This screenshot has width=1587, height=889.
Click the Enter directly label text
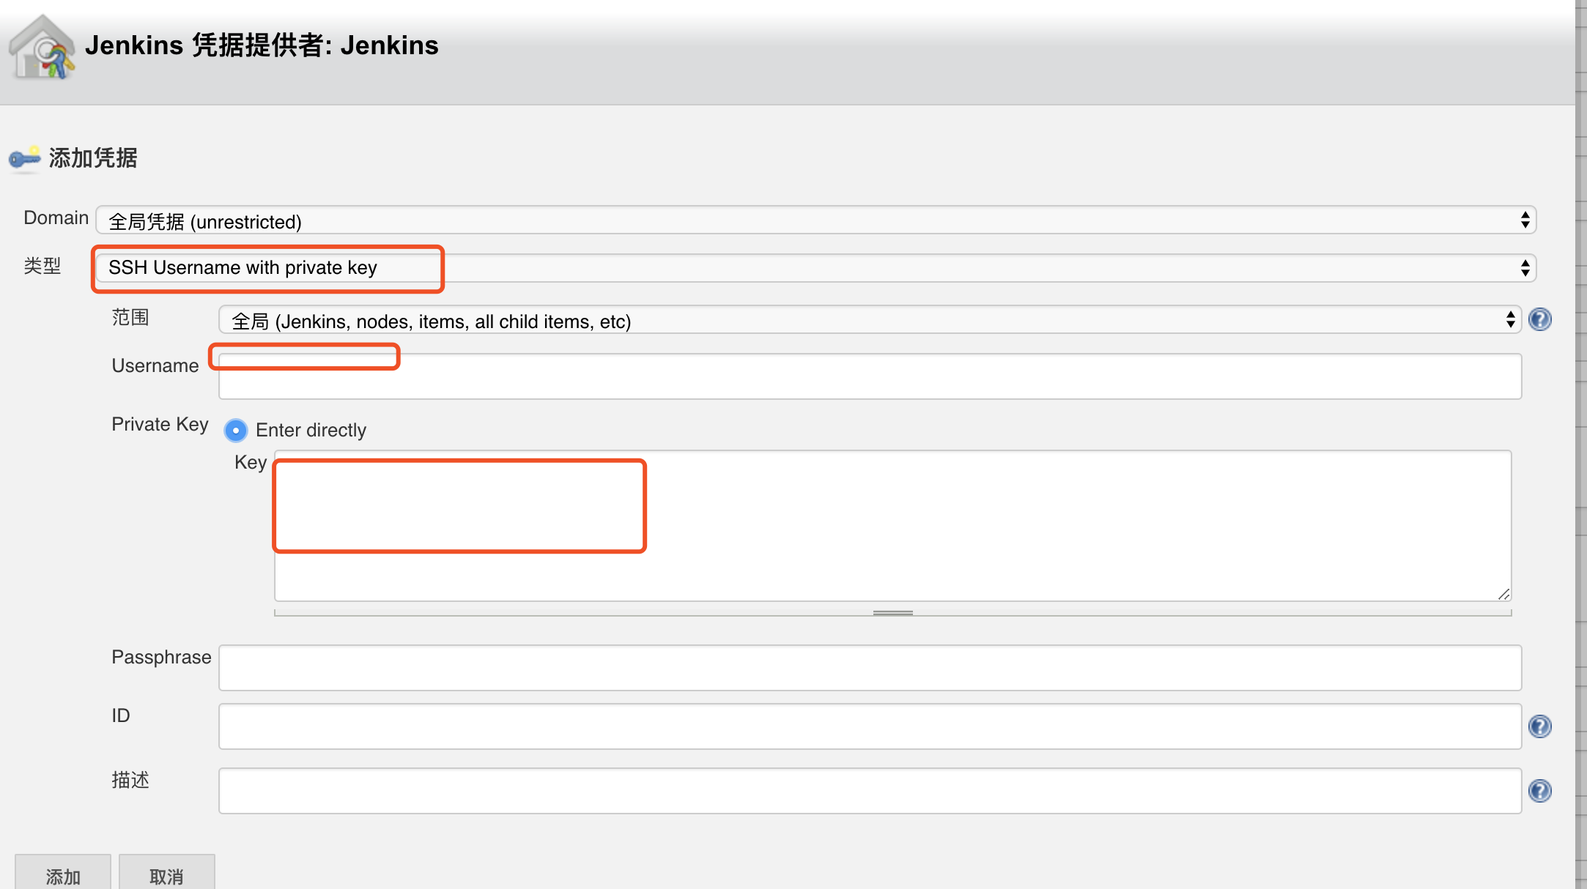tap(311, 431)
